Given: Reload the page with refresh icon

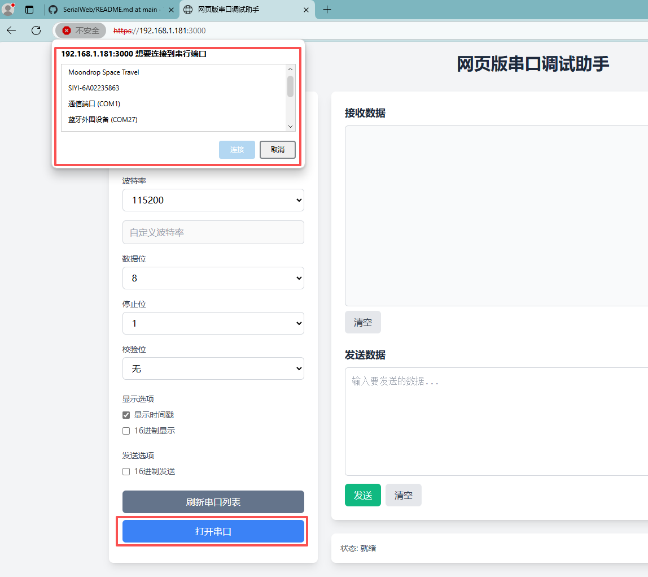Looking at the screenshot, I should tap(36, 30).
